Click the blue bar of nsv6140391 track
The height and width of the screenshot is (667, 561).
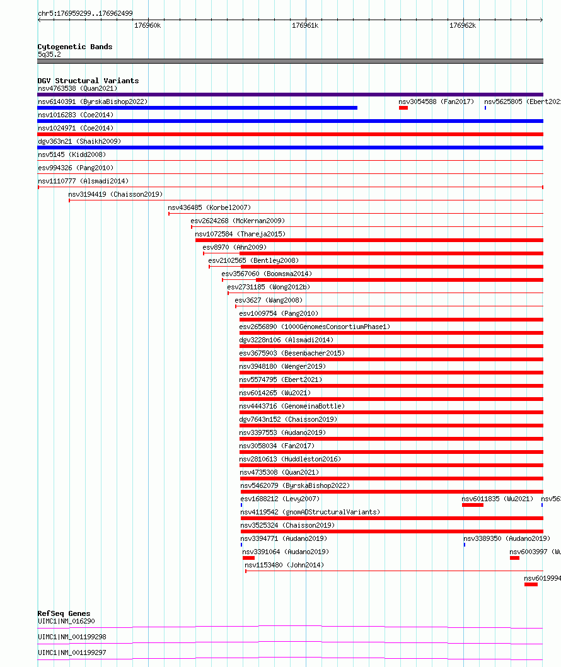pyautogui.click(x=197, y=108)
